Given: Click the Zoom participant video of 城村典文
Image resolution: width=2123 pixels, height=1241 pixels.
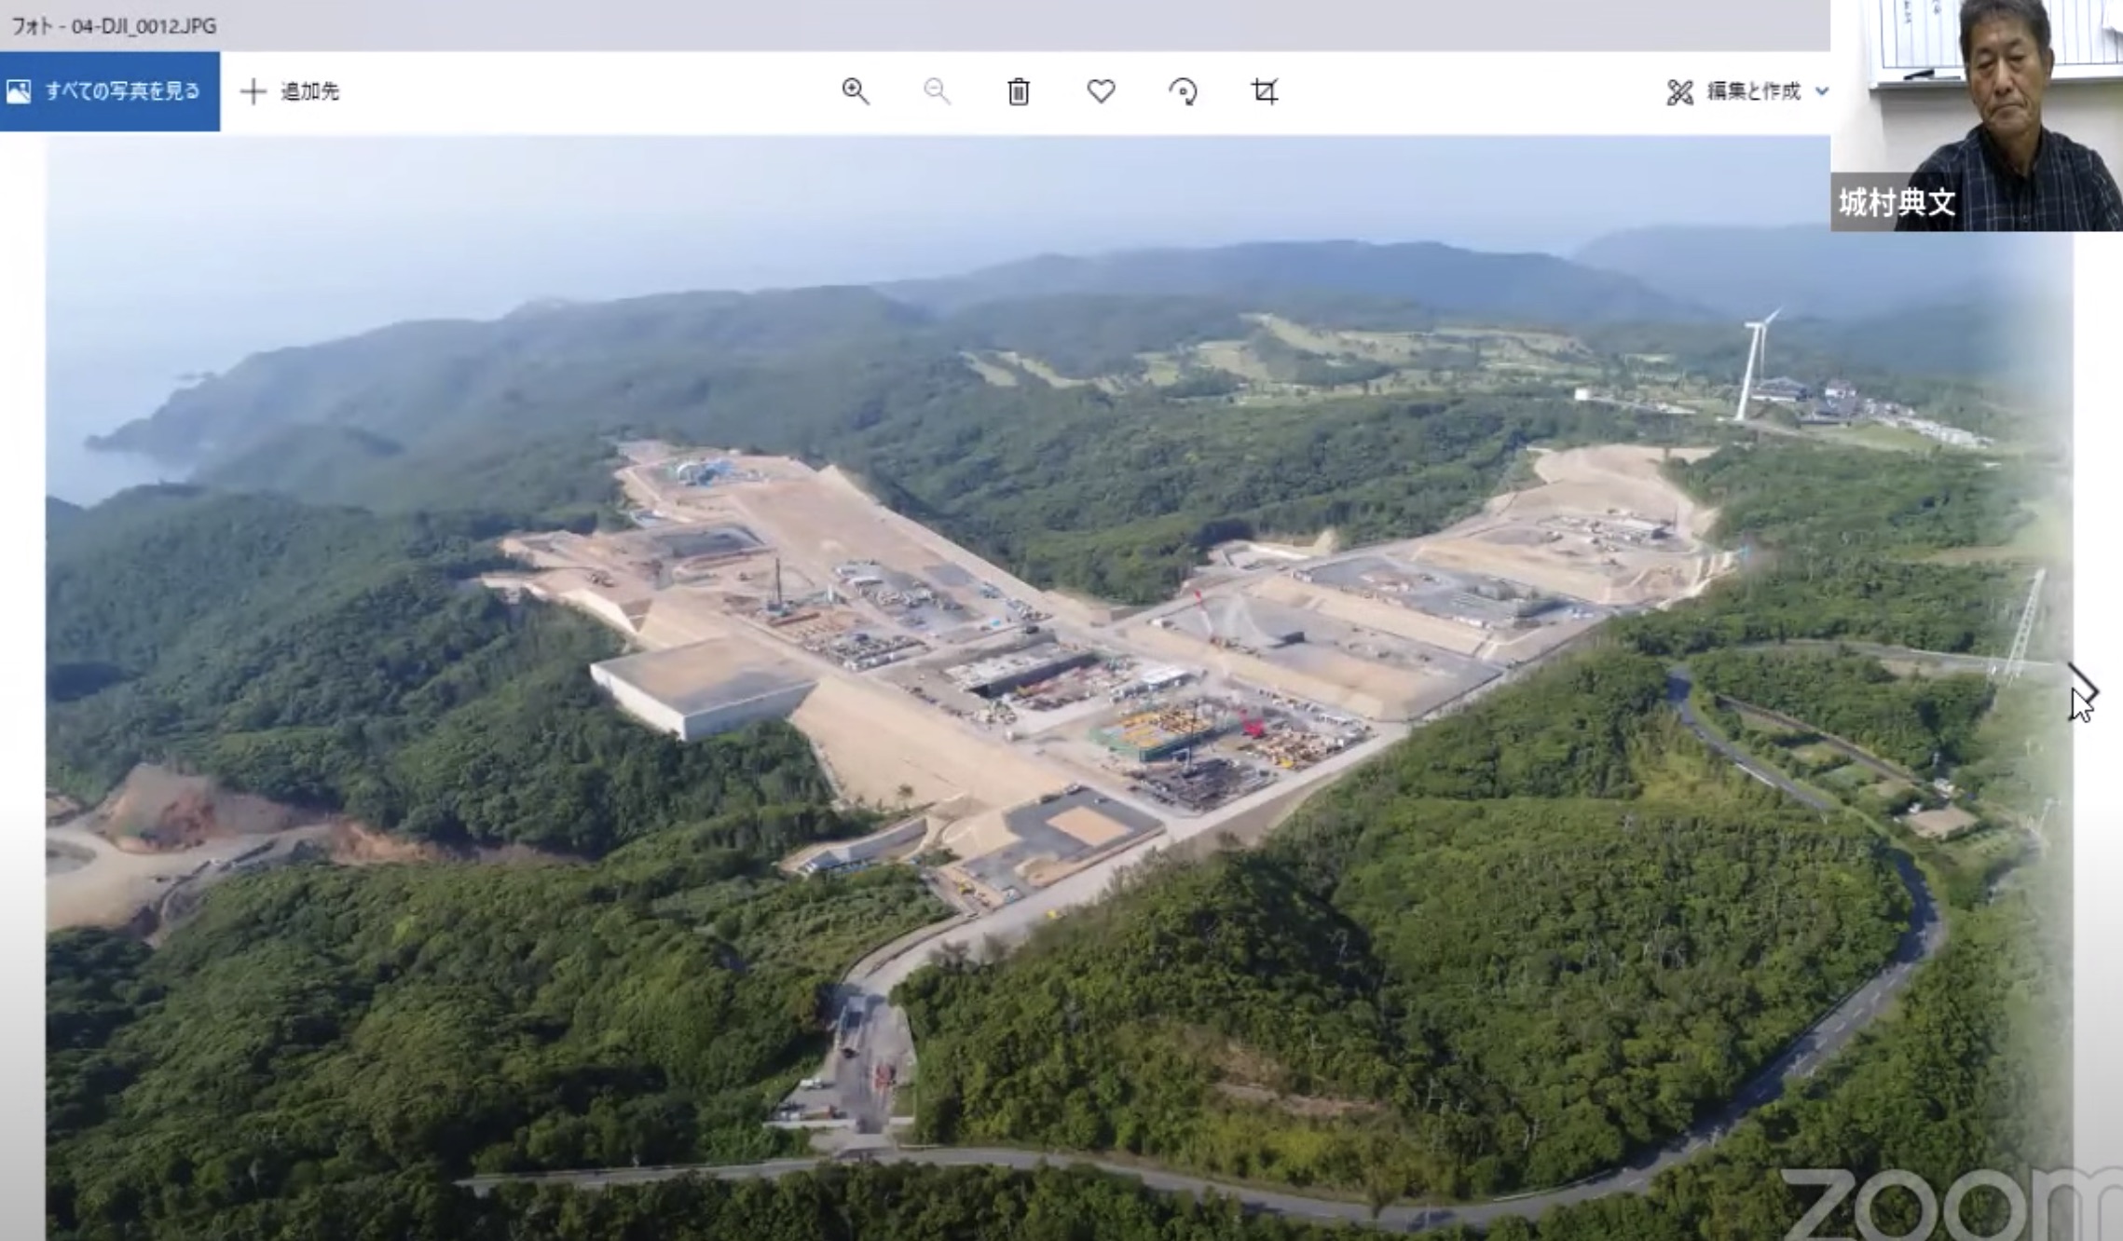Looking at the screenshot, I should coord(1977,115).
